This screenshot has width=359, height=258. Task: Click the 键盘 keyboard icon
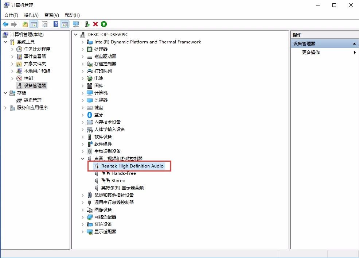pos(90,108)
